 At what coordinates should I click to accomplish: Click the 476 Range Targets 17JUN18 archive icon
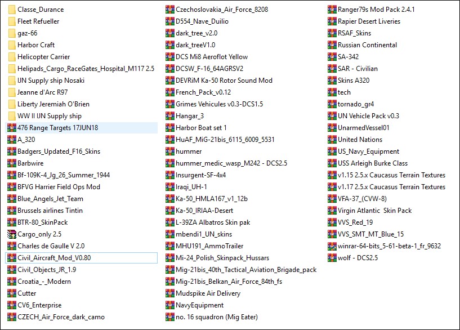[x=12, y=128]
